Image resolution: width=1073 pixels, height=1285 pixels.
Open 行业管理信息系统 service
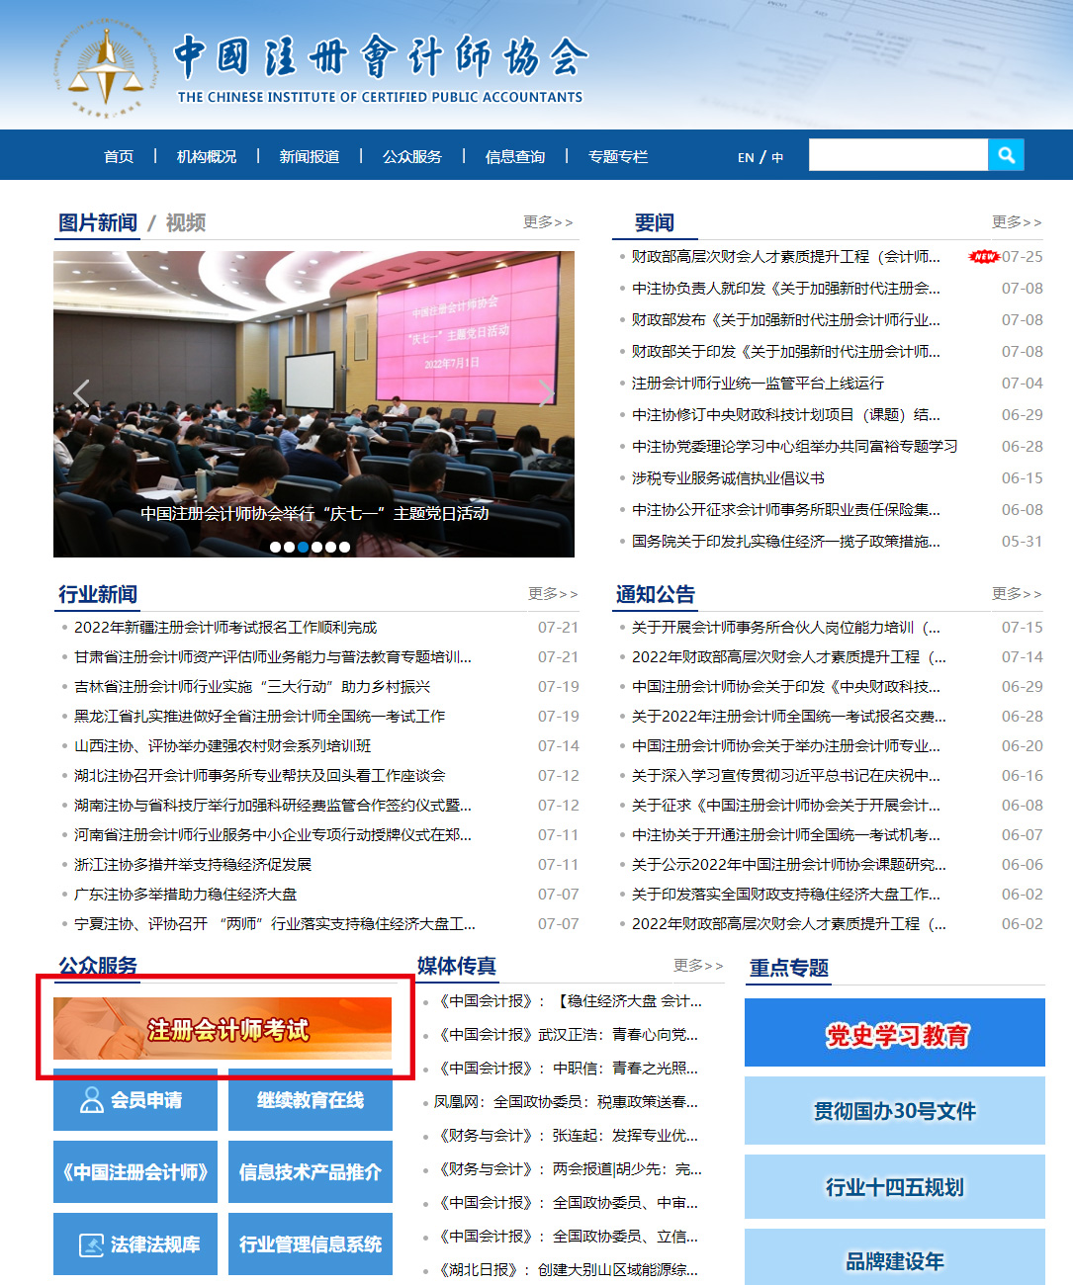point(310,1243)
